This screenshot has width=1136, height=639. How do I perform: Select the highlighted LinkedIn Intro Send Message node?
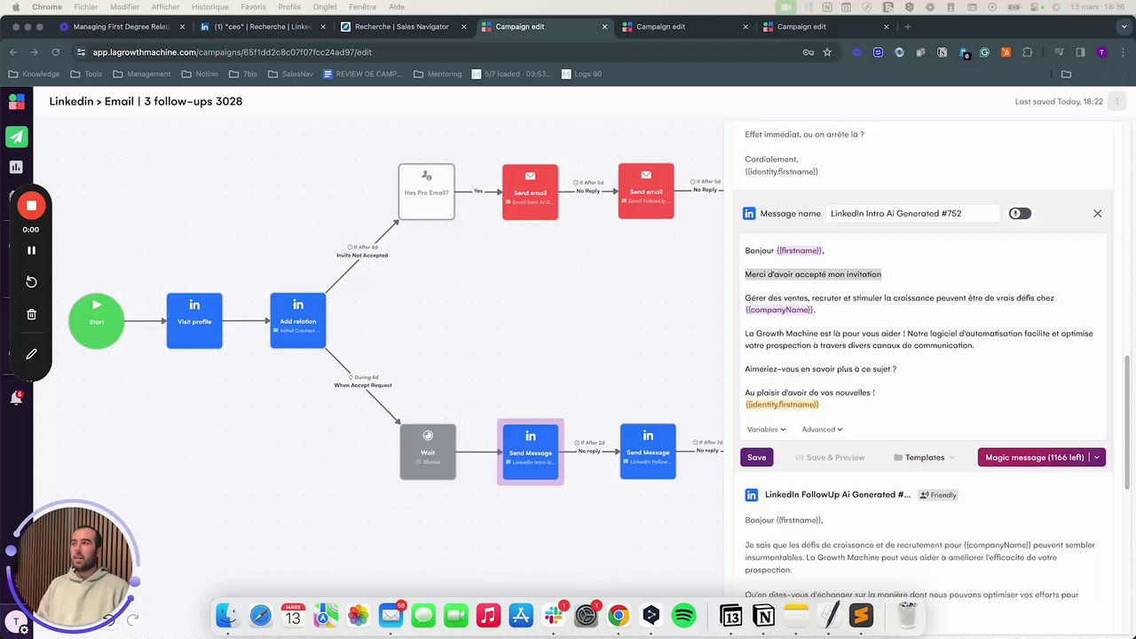[x=531, y=452]
